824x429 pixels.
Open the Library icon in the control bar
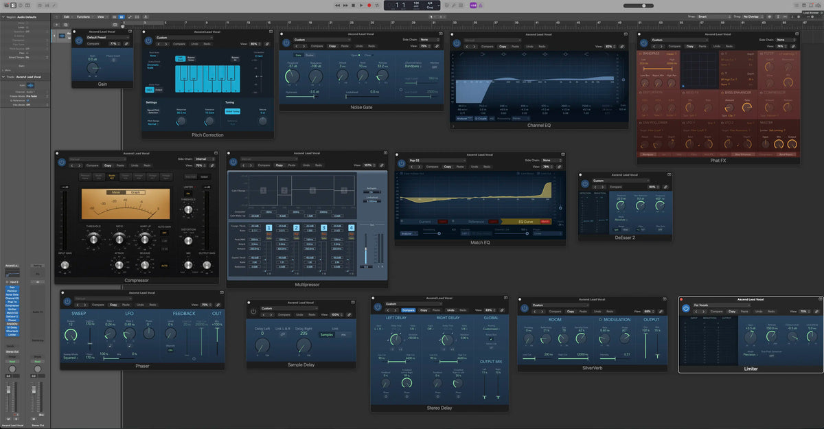(x=6, y=5)
